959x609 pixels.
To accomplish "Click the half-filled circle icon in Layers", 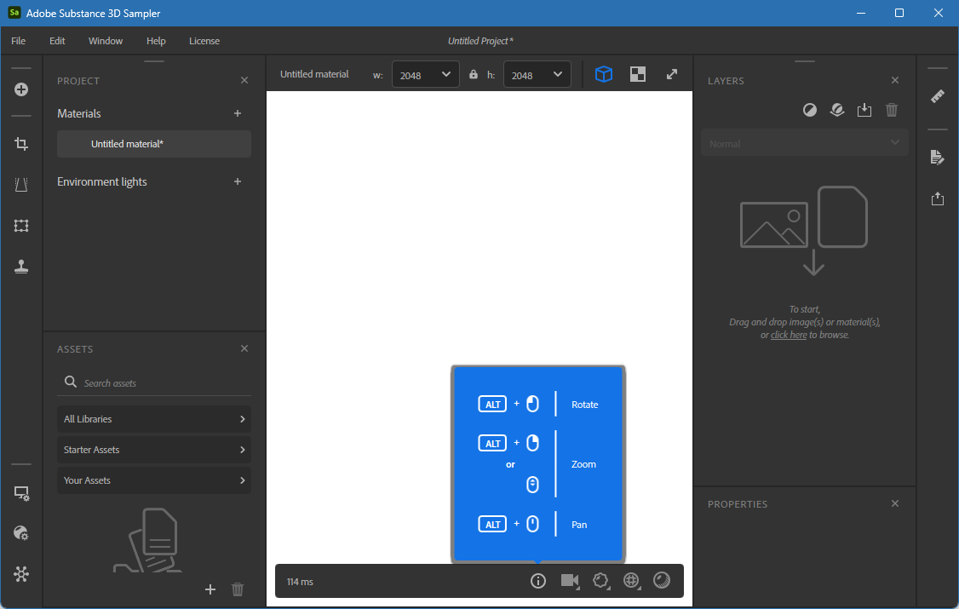I will (x=810, y=110).
